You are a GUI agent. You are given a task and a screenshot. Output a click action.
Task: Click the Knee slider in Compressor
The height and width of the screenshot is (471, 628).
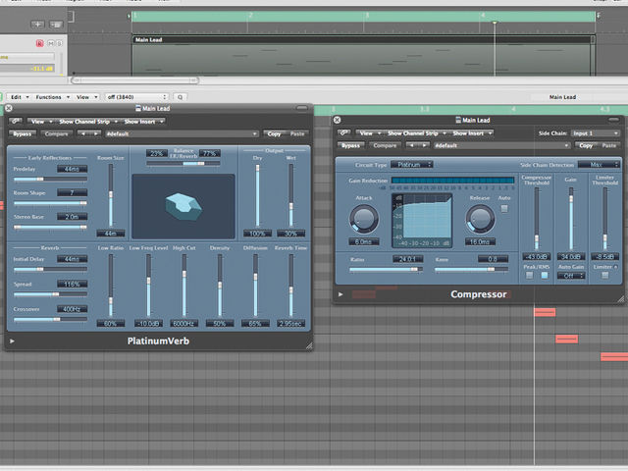coord(471,270)
